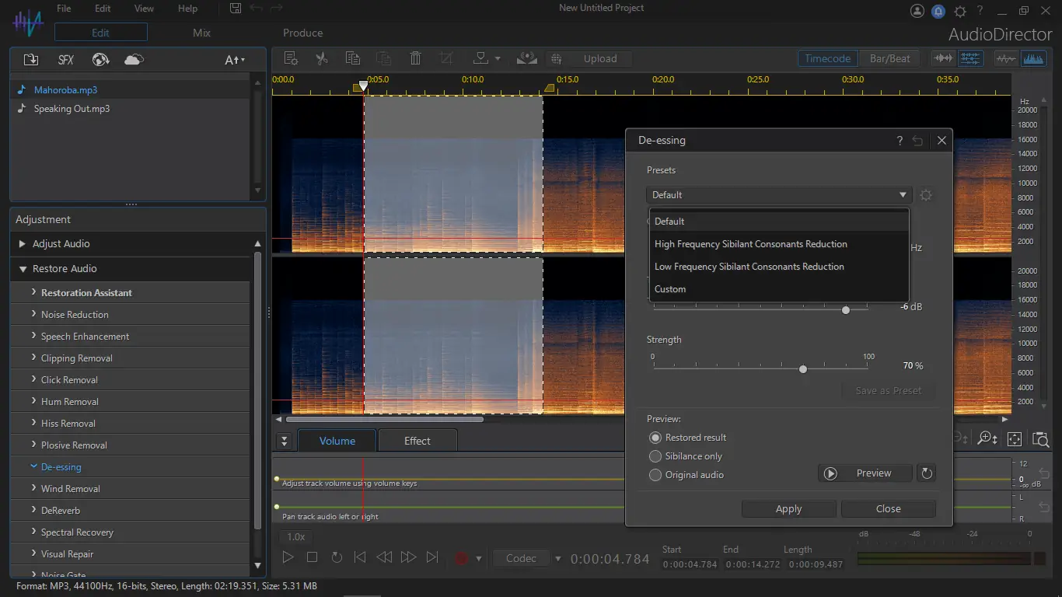1062x597 pixels.
Task: Click the record button in transport bar
Action: click(x=462, y=557)
